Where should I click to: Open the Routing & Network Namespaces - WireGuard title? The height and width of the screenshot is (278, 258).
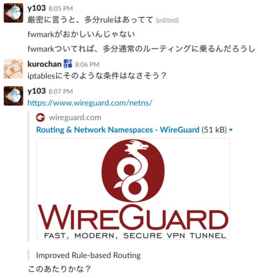[x=118, y=130]
